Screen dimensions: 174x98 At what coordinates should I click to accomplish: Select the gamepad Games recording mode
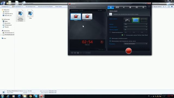coord(128,20)
